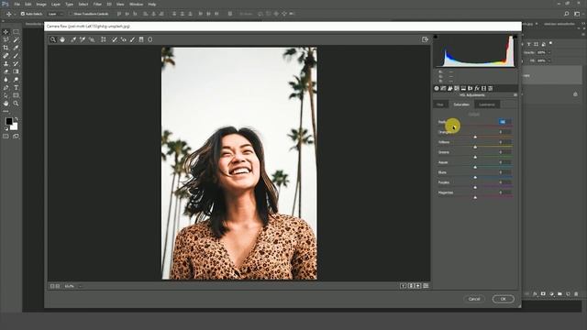The image size is (587, 330).
Task: Select the Pen tool
Action: tap(6, 88)
